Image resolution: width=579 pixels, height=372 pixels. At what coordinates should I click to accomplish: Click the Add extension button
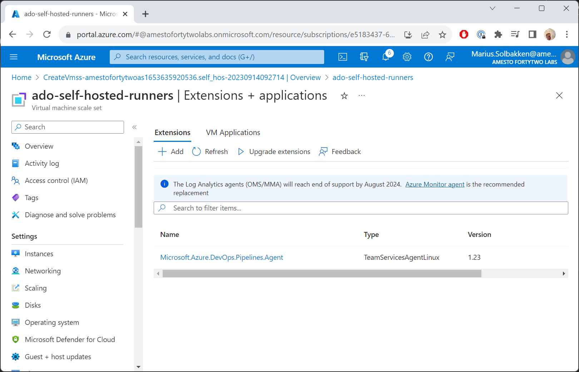click(171, 152)
